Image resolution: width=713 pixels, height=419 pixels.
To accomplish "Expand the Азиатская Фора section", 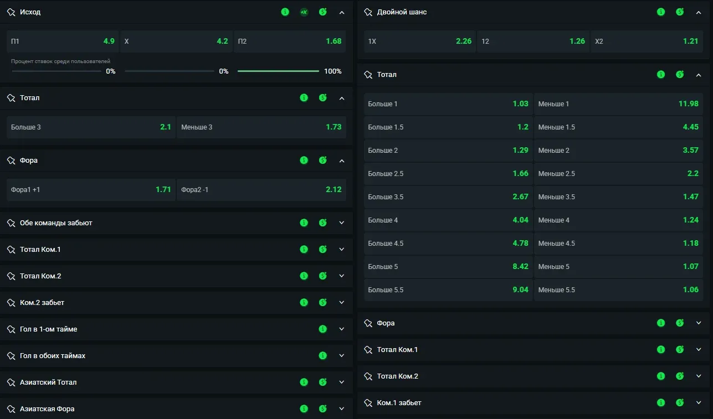I will (x=342, y=409).
